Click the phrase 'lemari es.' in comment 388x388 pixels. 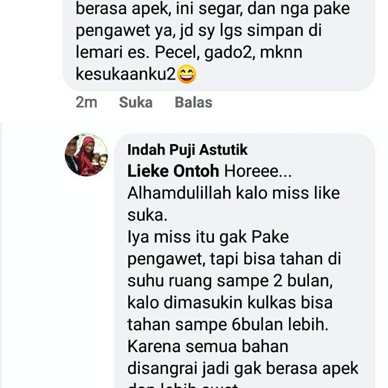tap(113, 52)
